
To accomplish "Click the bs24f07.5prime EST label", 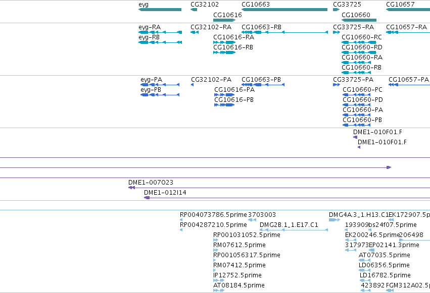I will 393,225.
